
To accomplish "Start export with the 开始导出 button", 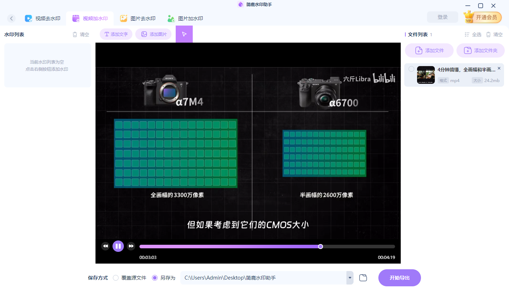I will tap(399, 277).
